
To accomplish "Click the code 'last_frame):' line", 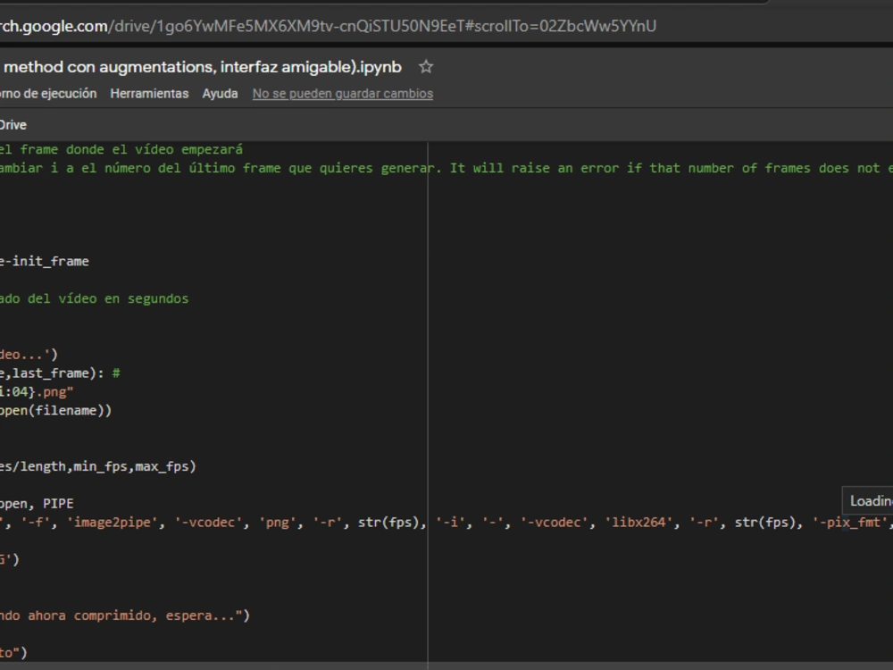I will tap(59, 373).
